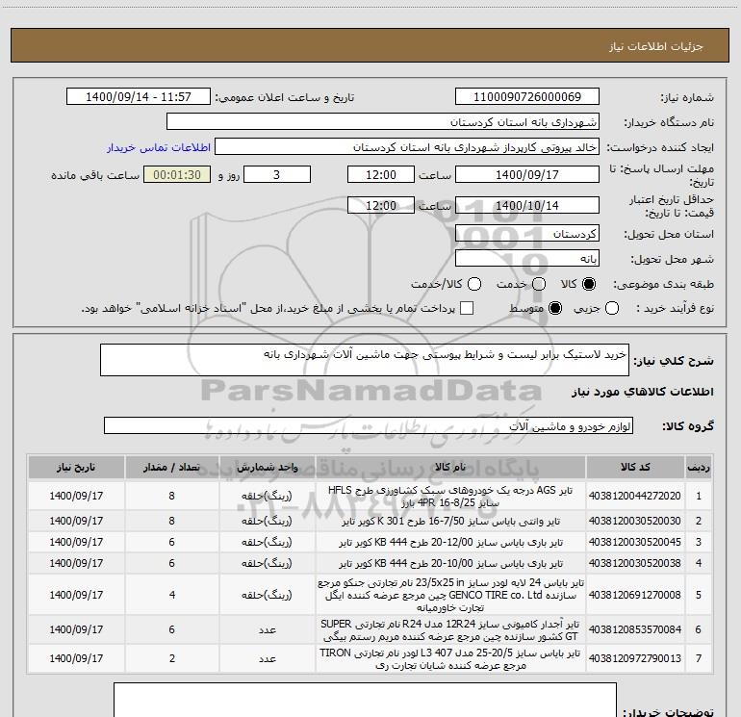Click the اطلاعات کالاهای مورد نیاز heading
741x717 pixels.
(642, 392)
